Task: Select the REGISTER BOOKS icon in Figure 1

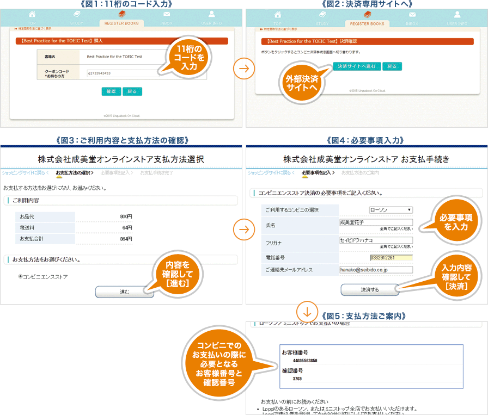Action: pyautogui.click(x=121, y=14)
